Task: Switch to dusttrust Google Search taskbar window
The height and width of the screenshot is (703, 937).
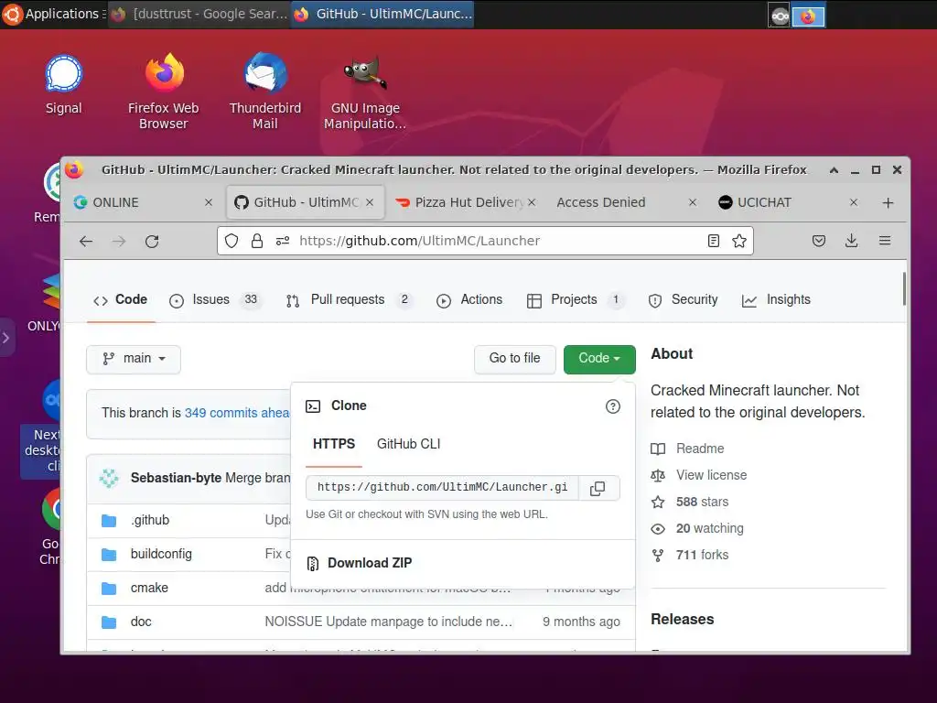Action: pyautogui.click(x=200, y=14)
